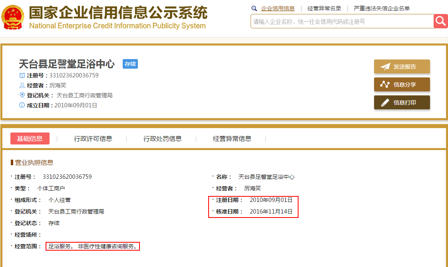The width and height of the screenshot is (448, 267).
Task: Click the 组成形式 value 个人经营
Action: pos(60,200)
